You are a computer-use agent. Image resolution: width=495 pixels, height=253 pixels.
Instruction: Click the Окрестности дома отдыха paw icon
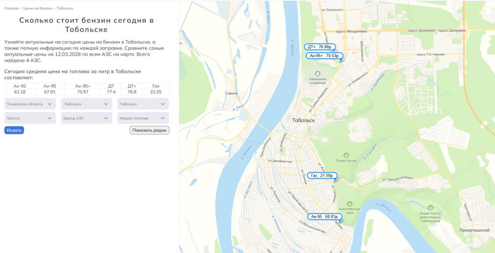click(430, 208)
